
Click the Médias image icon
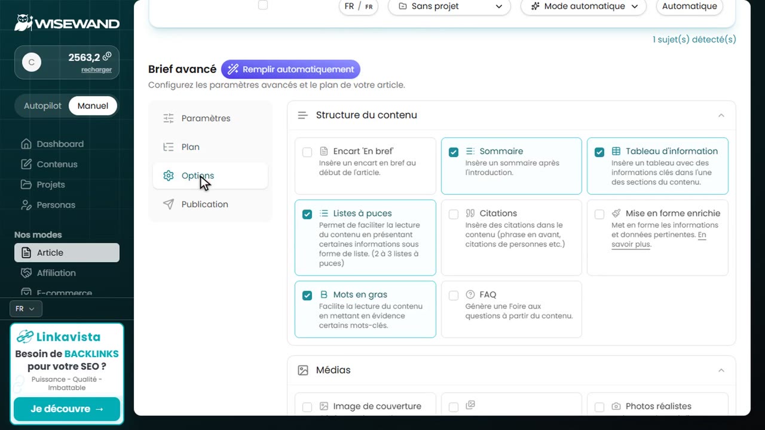point(303,370)
